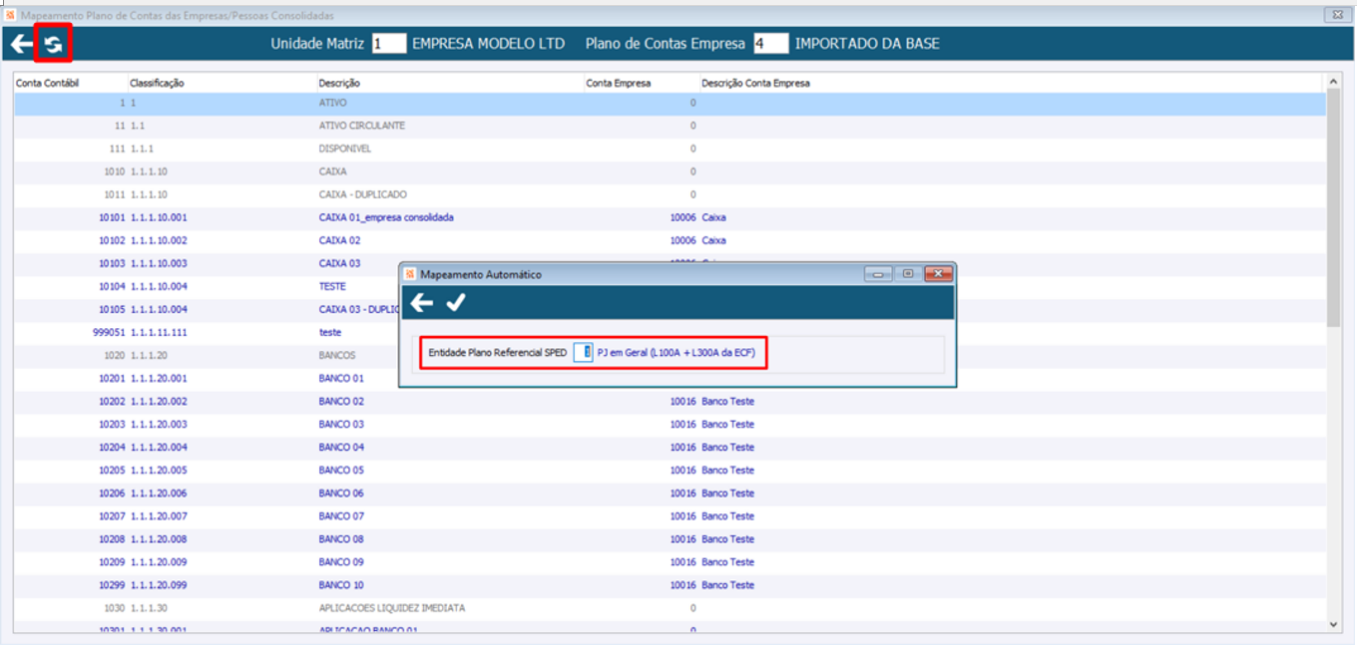Click the Descrição column header
This screenshot has width=1357, height=648.
(339, 83)
